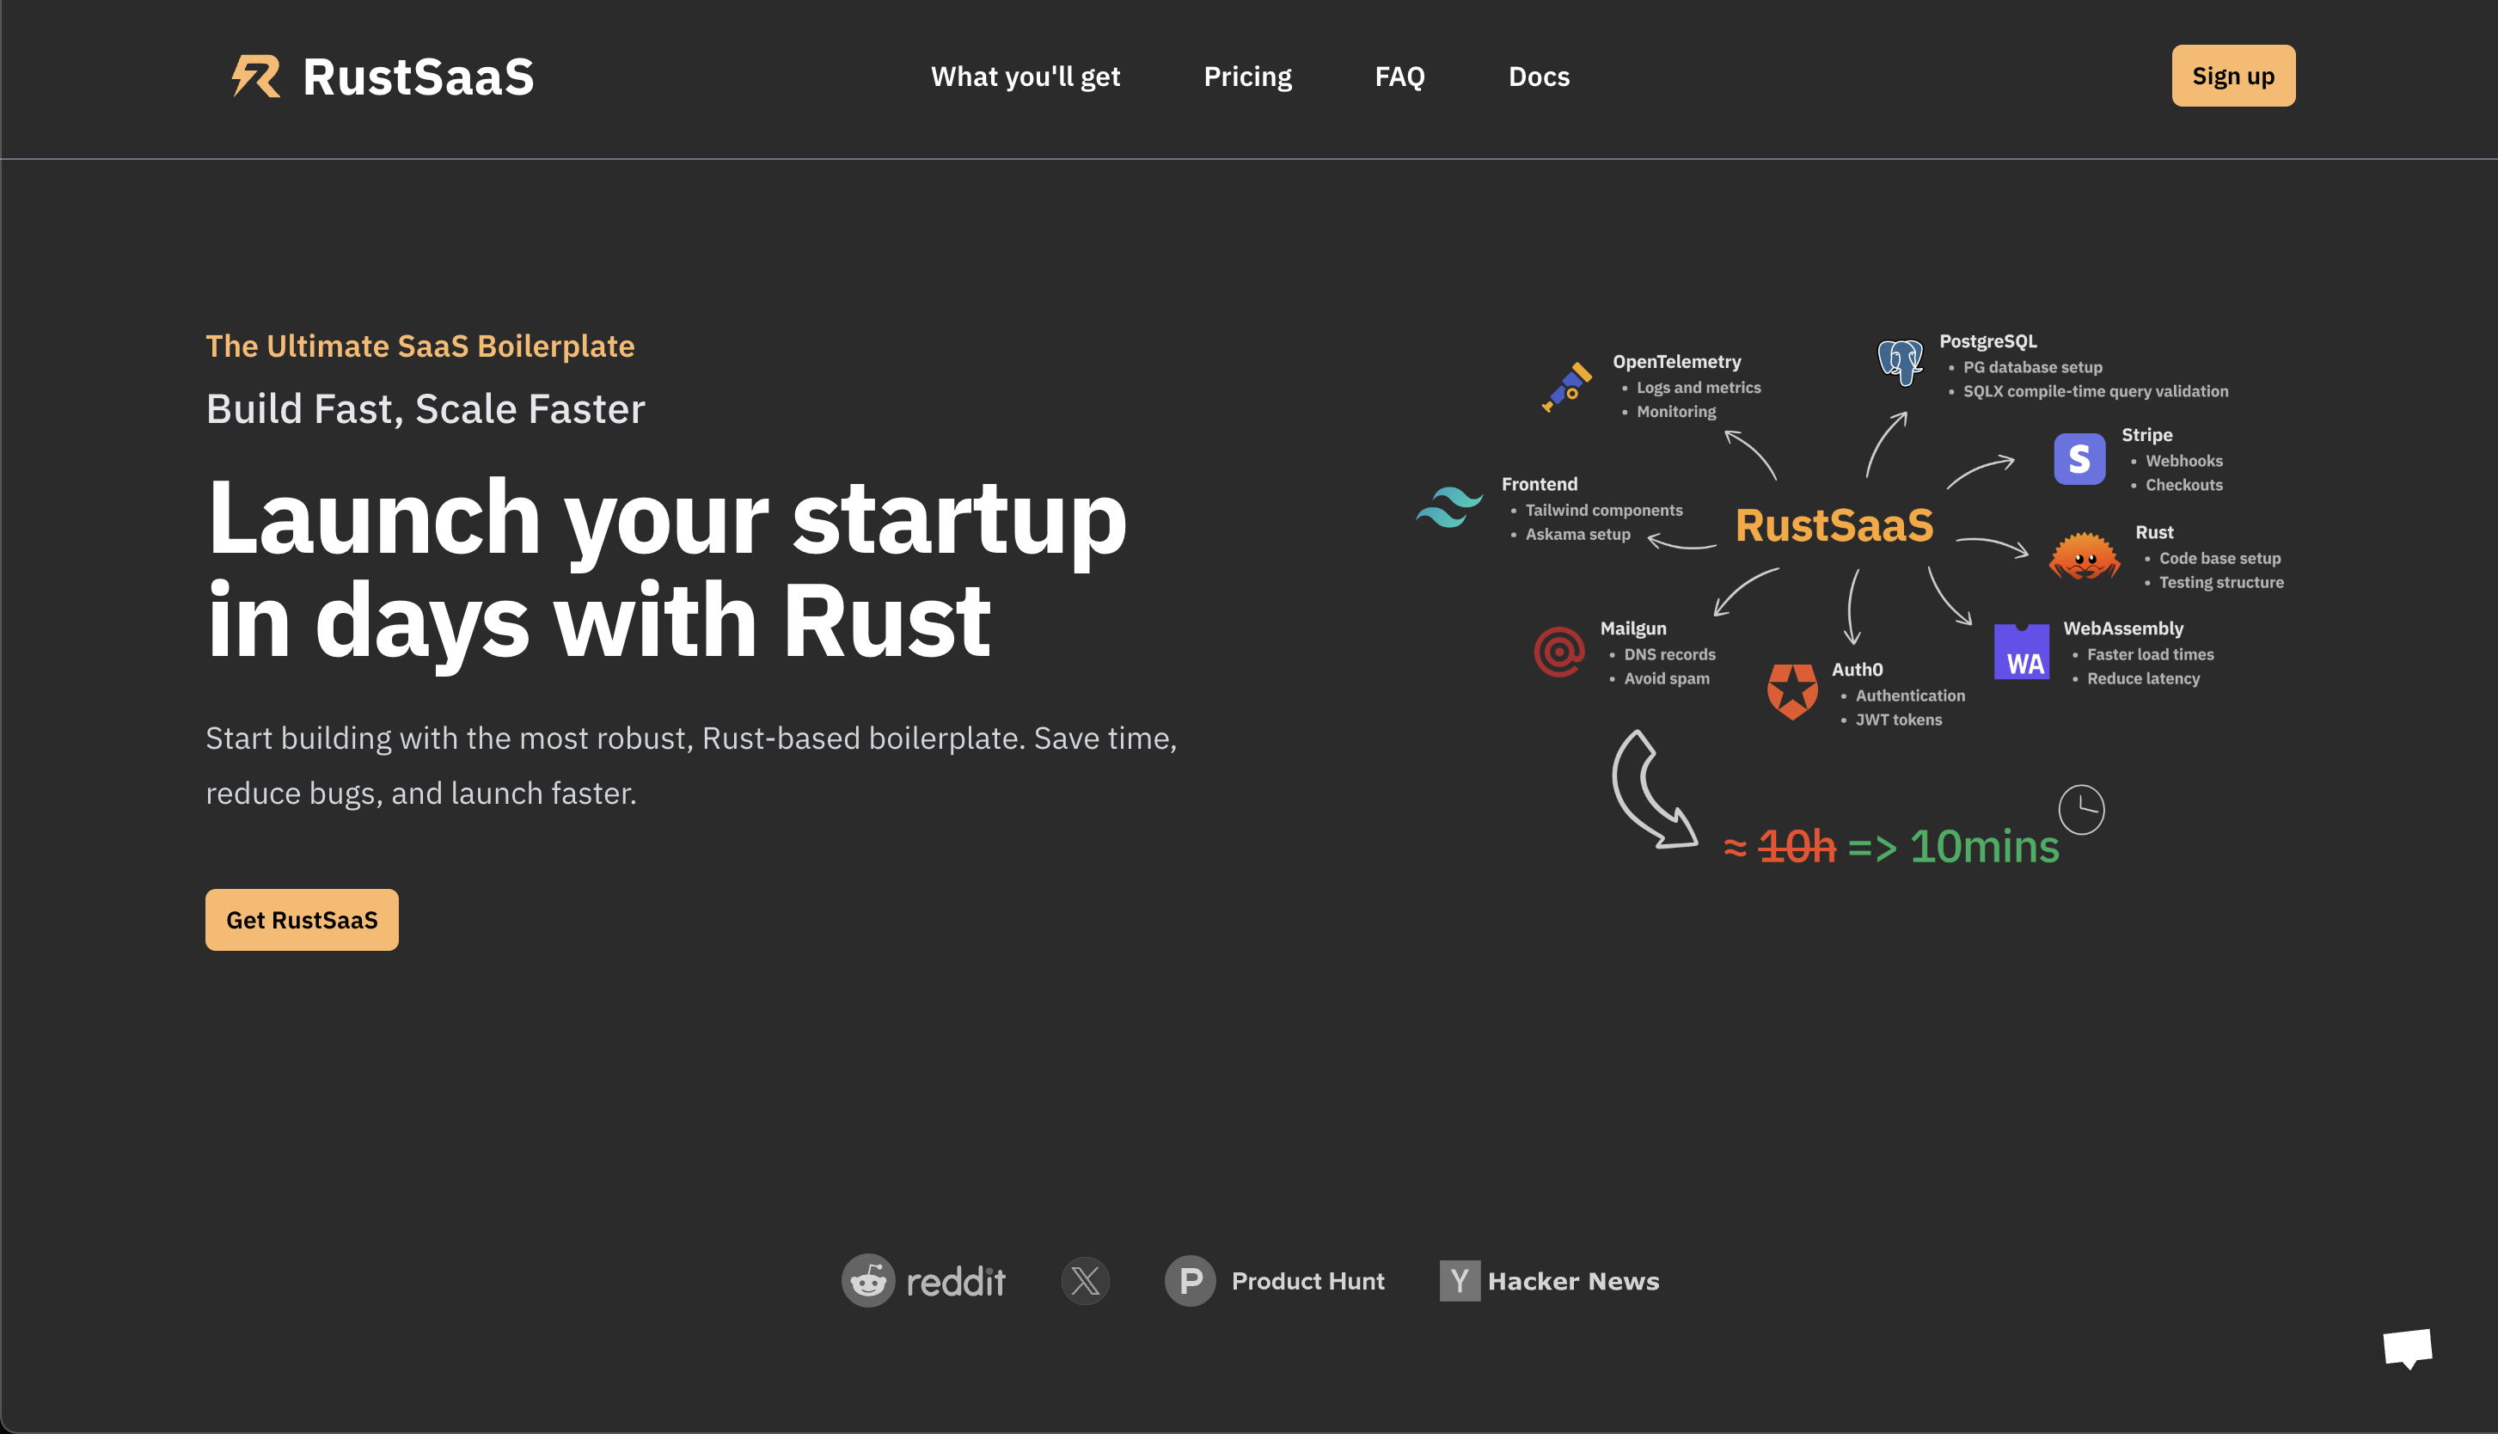Click the clock icon near 10mins
This screenshot has height=1434, width=2498.
coord(2081,810)
